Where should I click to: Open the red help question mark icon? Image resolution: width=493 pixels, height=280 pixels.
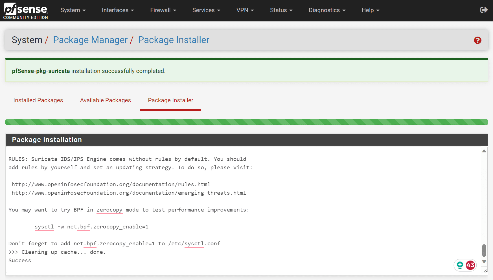(477, 40)
